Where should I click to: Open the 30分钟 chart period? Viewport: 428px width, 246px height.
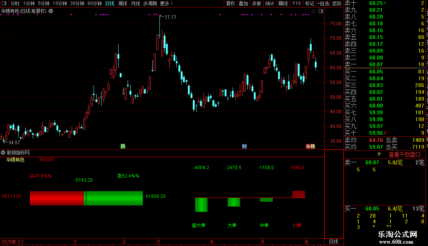tap(77, 3)
